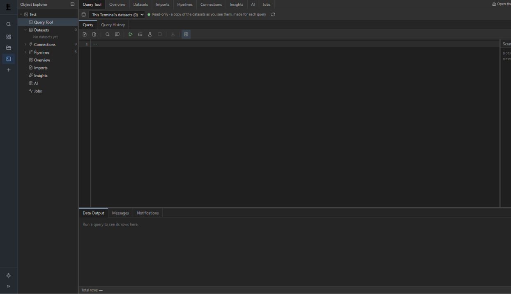Open the This Terminal's datasets dropdown

(117, 14)
